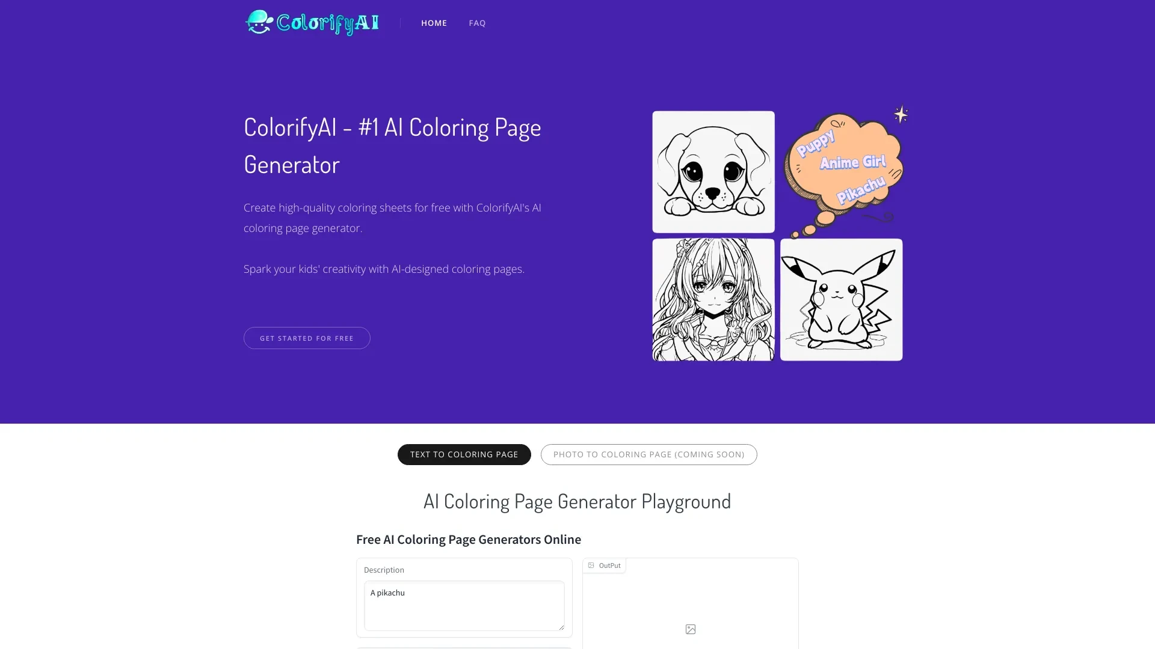Image resolution: width=1155 pixels, height=649 pixels.
Task: Select the Pikachu coloring page thumbnail
Action: [841, 299]
